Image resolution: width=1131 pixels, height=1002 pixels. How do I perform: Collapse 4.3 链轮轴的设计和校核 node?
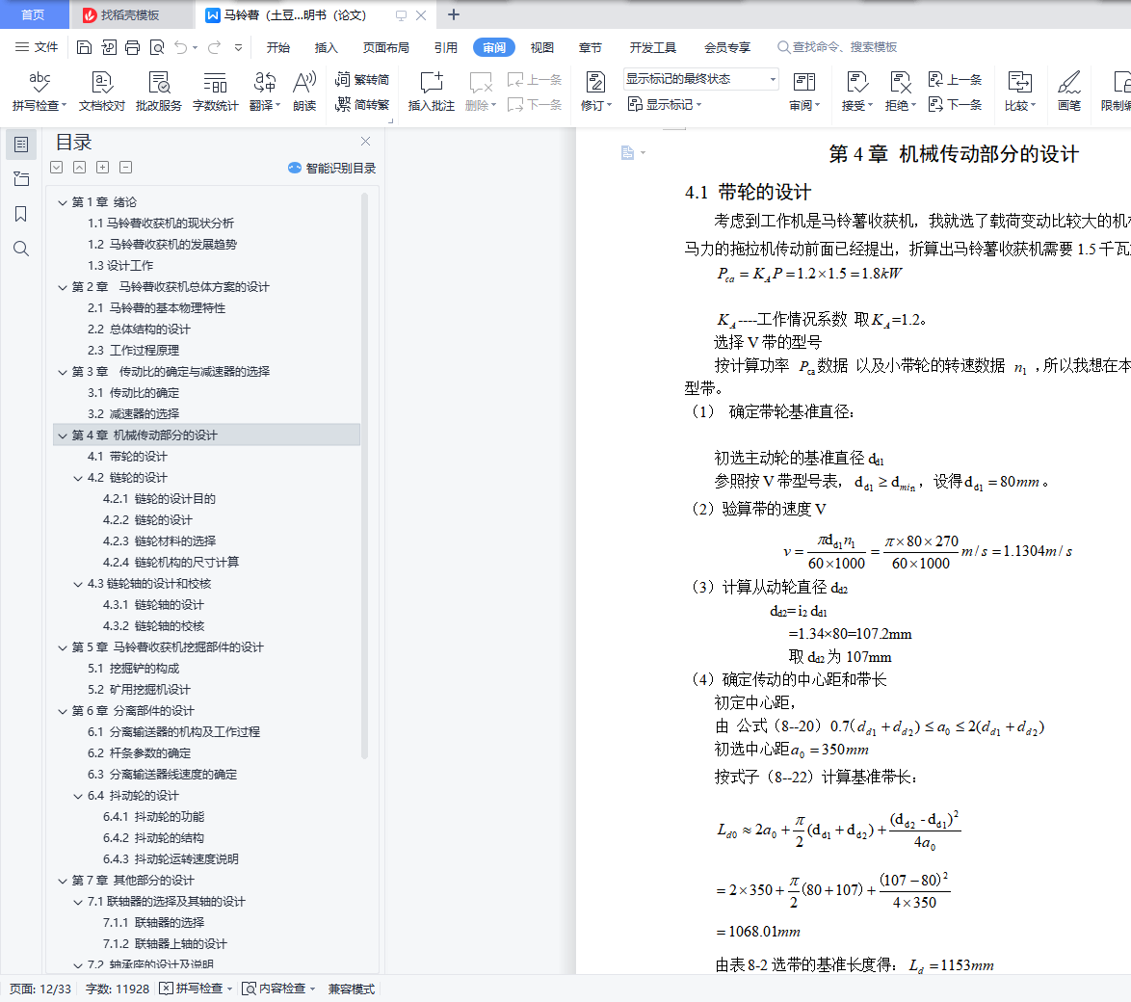click(79, 584)
